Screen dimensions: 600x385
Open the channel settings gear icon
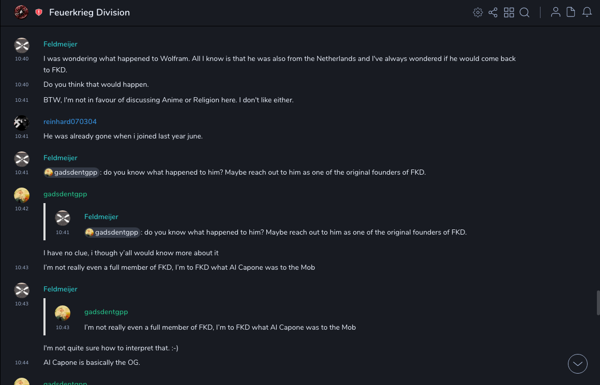[478, 12]
